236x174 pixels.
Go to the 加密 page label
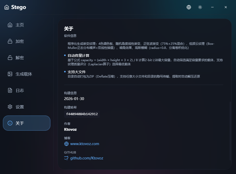20,41
